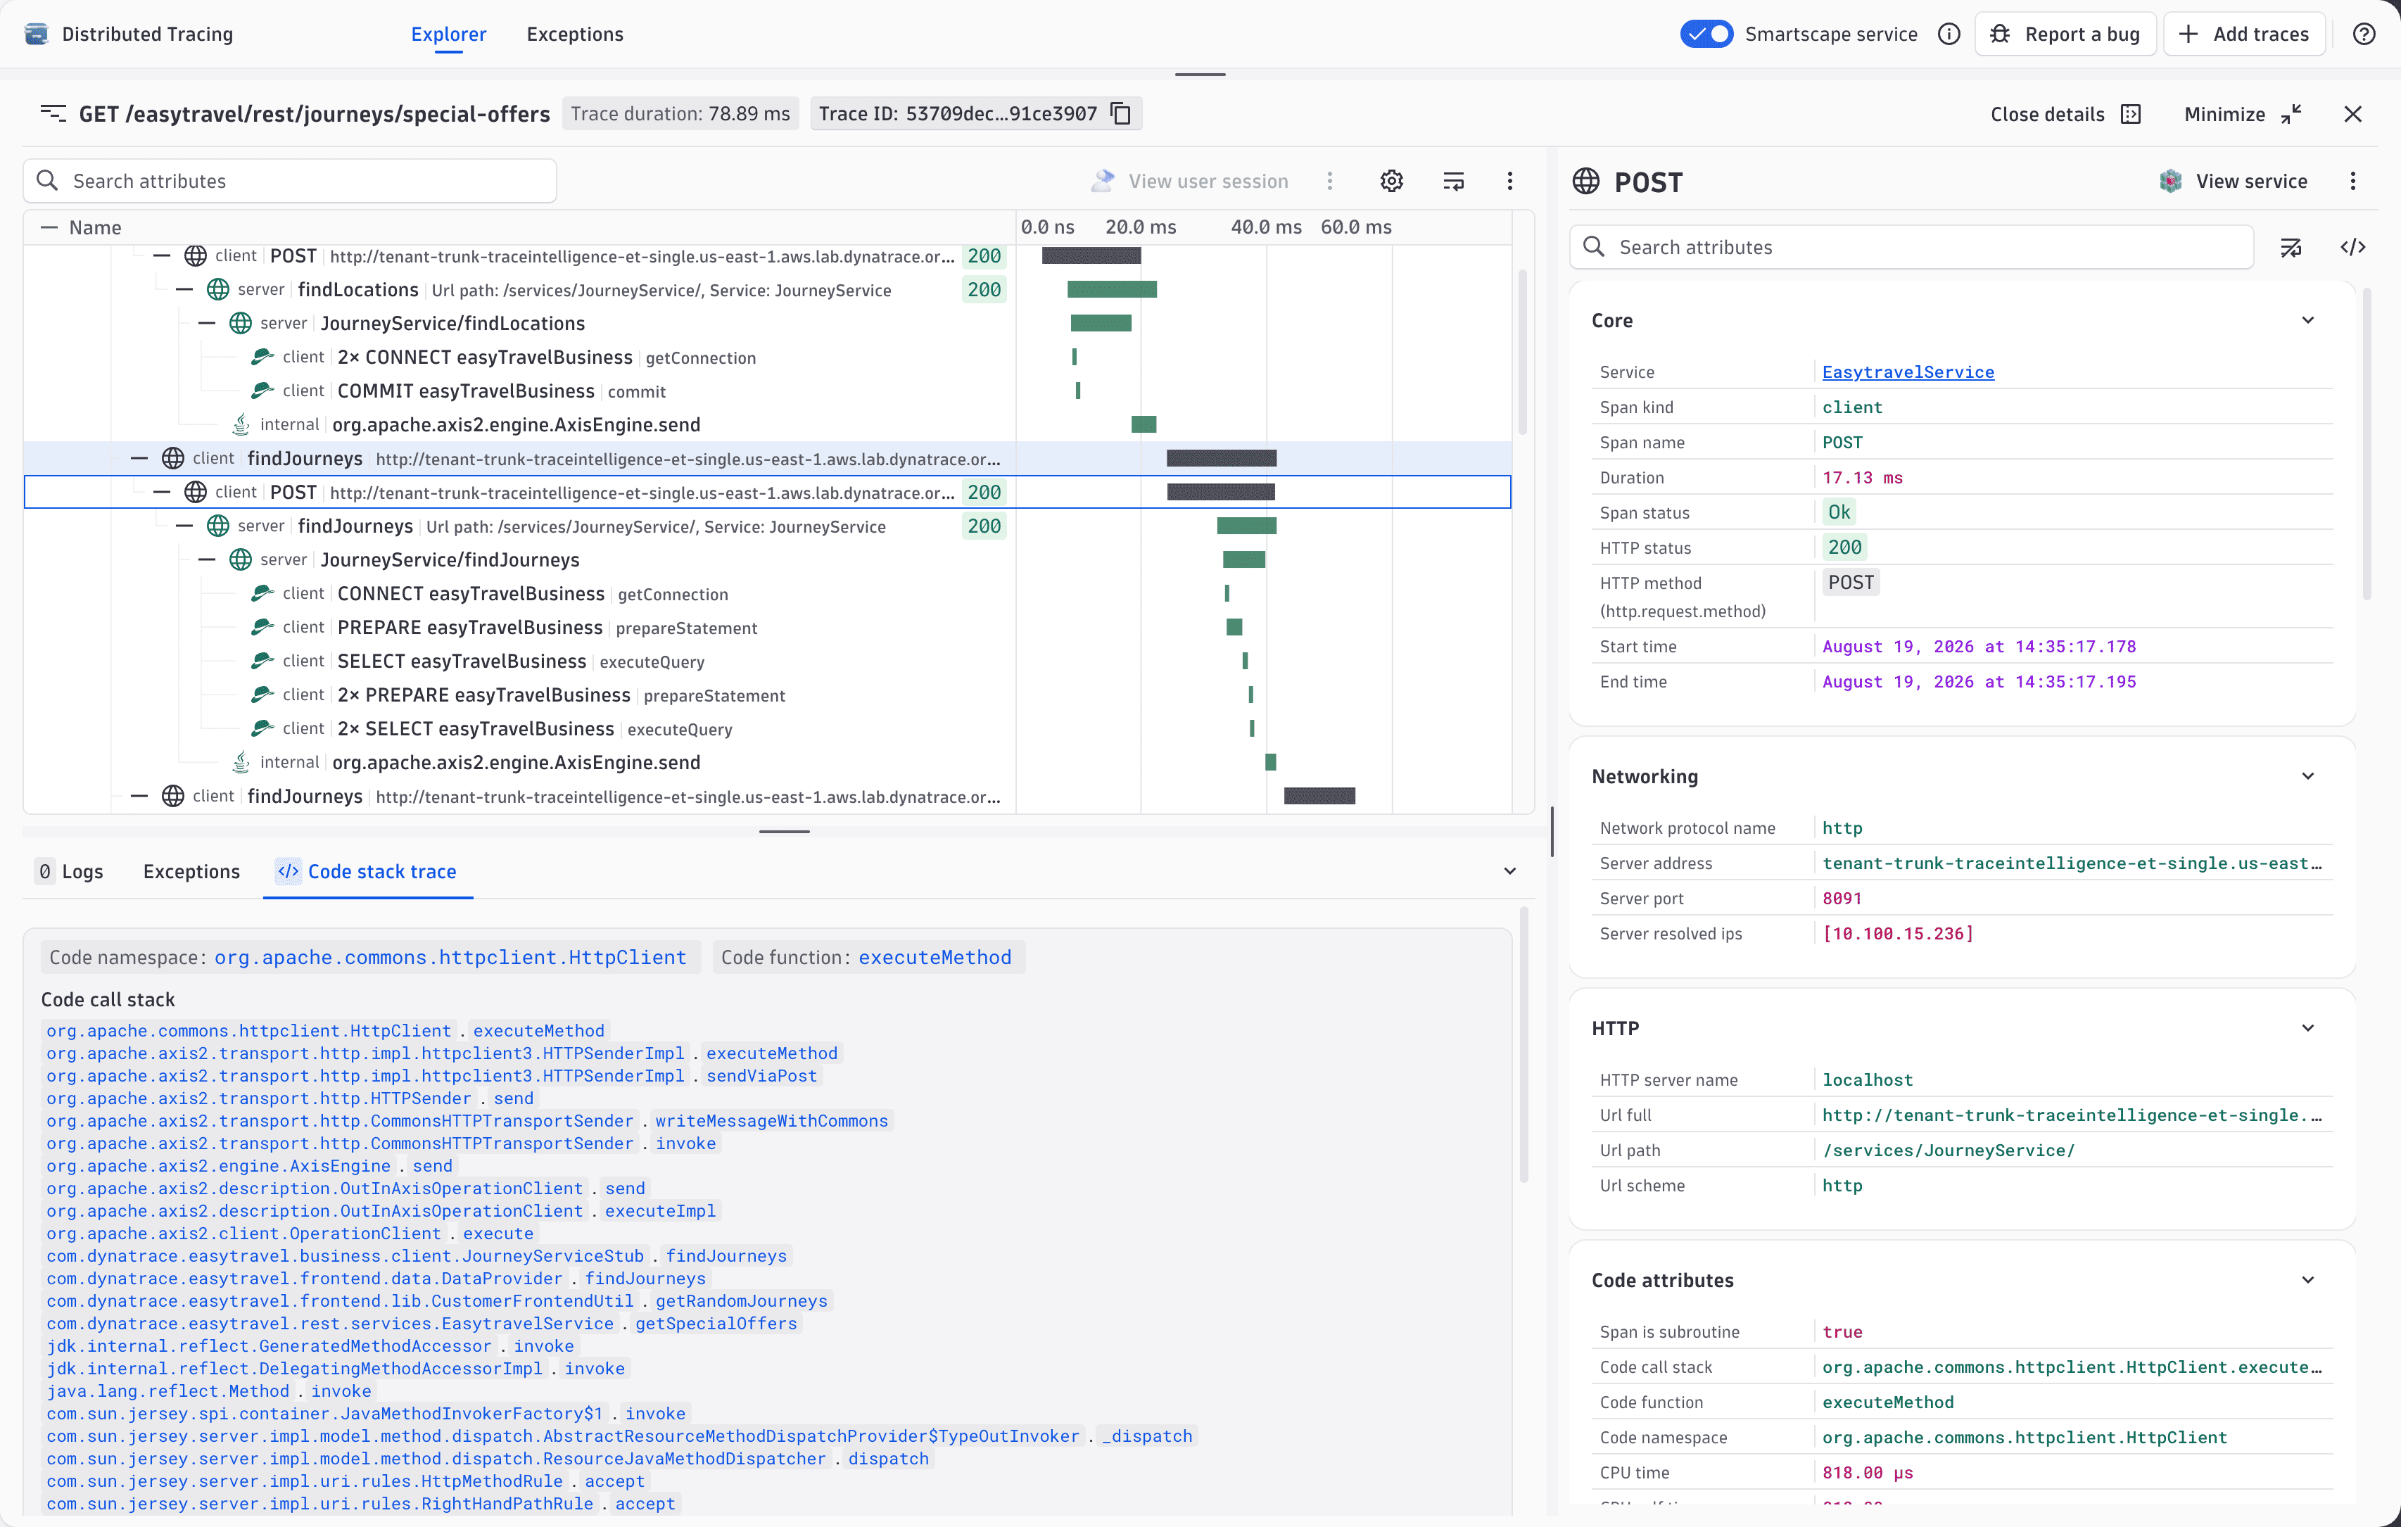Screen dimensions: 2401x1527
Task: Click the Minimize arrows icon
Action: [x=2291, y=114]
